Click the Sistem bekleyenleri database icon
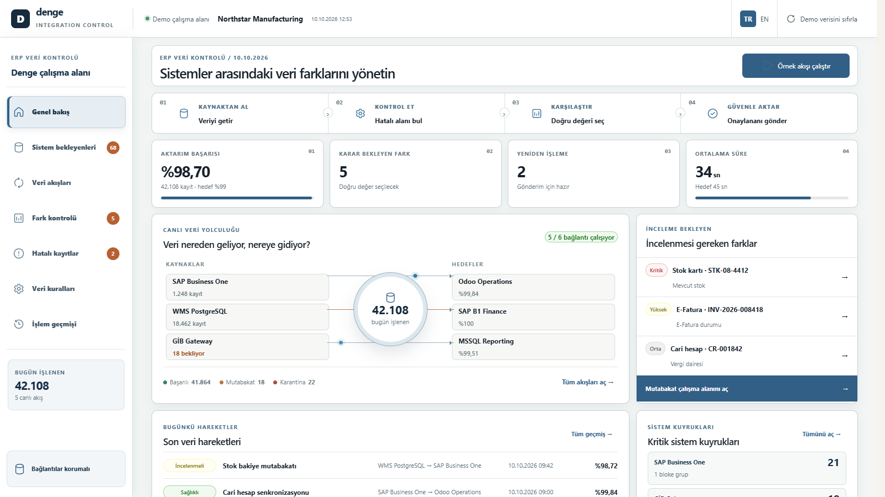 tap(19, 147)
